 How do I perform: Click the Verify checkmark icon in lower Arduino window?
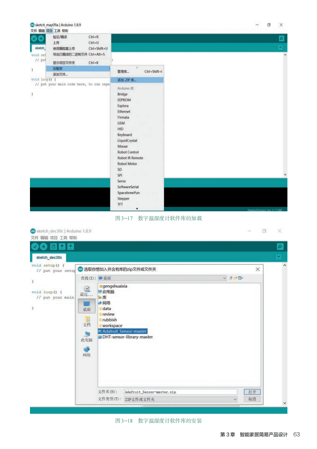click(x=35, y=247)
